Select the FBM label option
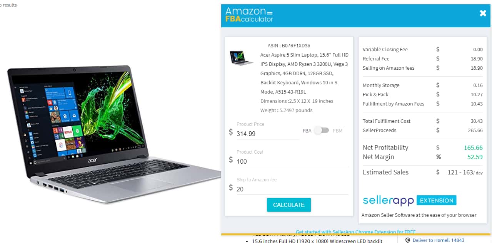This screenshot has height=243, width=492. [337, 131]
